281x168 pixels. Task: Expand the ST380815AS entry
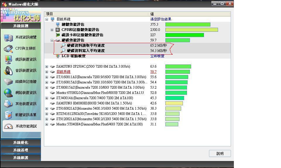[x=47, y=88]
